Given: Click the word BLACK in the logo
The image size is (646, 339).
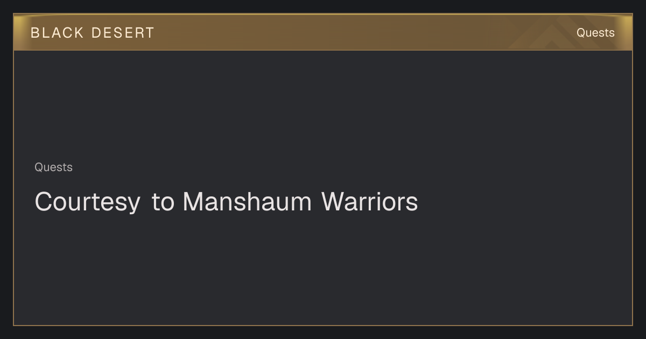Looking at the screenshot, I should tap(57, 33).
